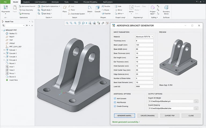This screenshot has width=206, height=128.
Task: Select the FRONT datum plane in the tree
Action: click(x=10, y=43)
